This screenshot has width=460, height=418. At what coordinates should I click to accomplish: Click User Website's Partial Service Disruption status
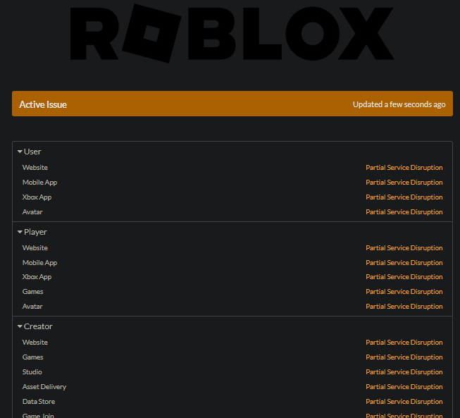click(404, 167)
